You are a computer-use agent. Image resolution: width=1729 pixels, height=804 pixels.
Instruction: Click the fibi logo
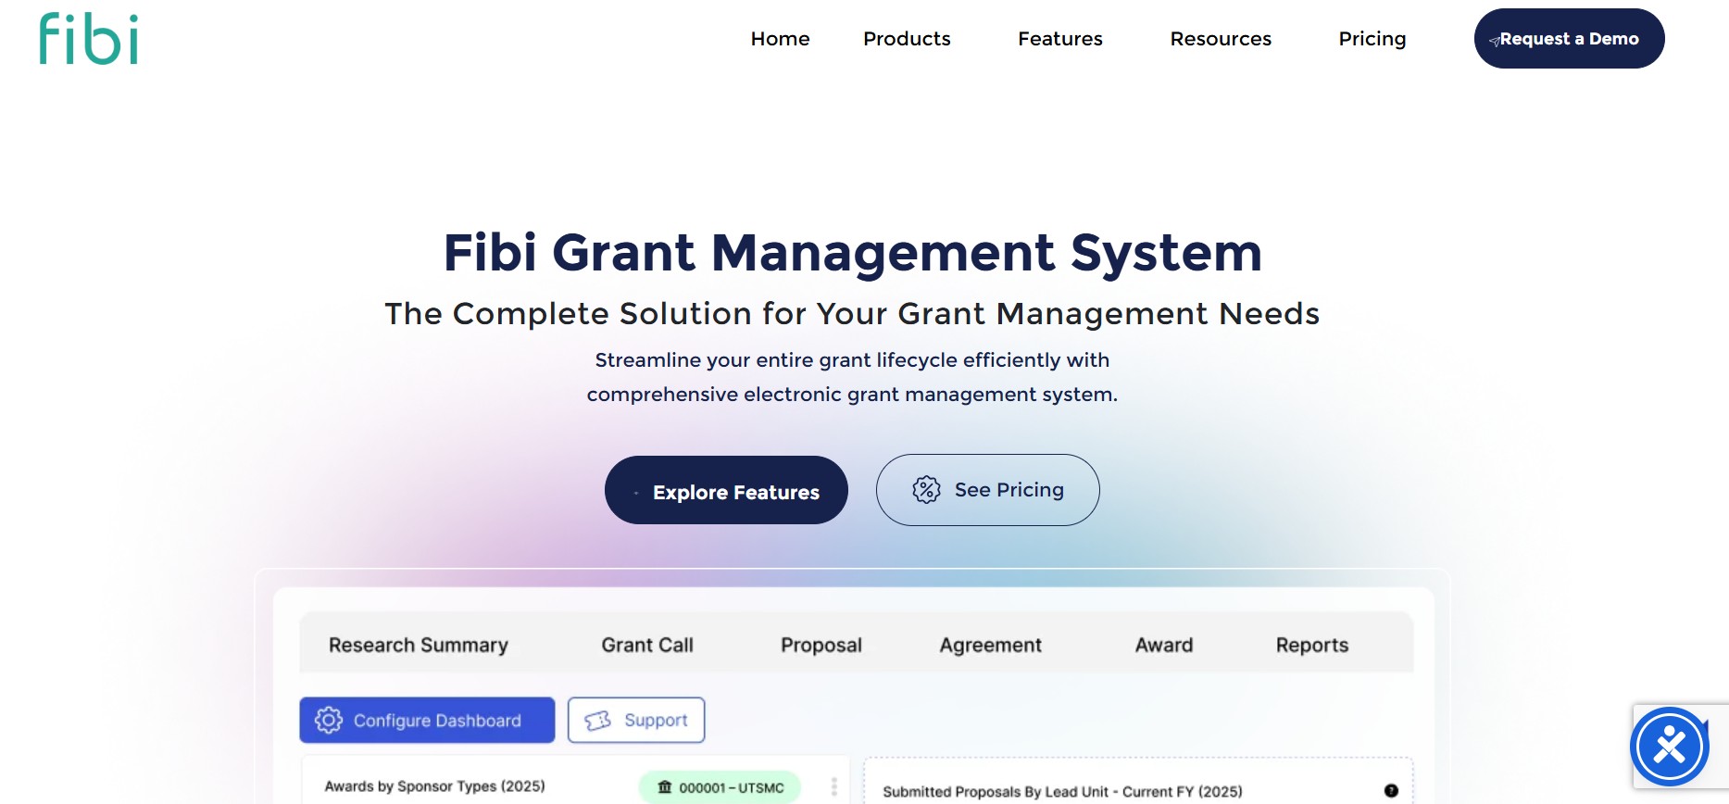click(89, 39)
